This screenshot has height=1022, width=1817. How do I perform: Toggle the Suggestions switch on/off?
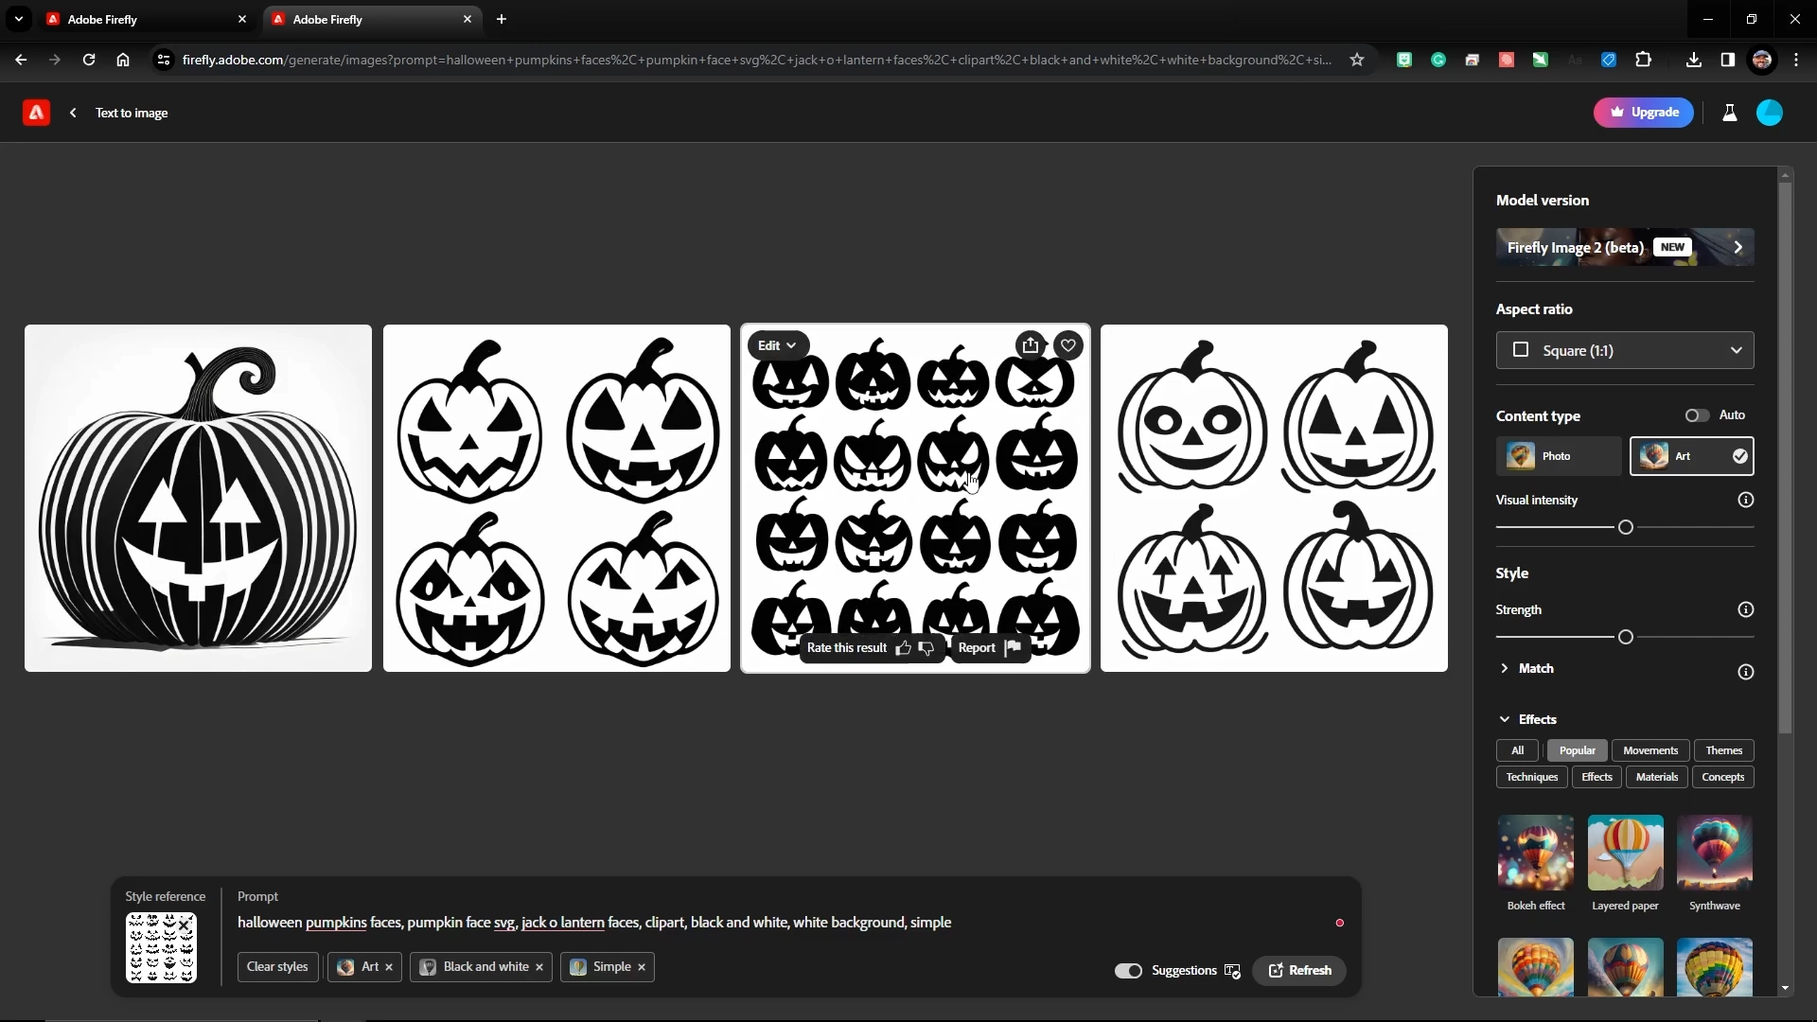(x=1127, y=970)
